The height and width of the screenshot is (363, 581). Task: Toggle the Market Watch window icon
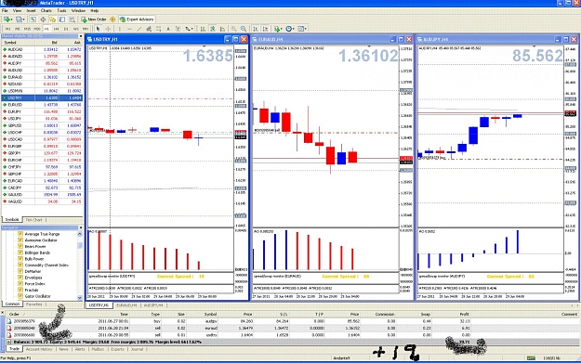click(x=33, y=19)
